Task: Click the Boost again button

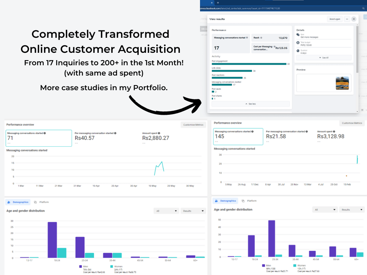Action: click(x=335, y=19)
